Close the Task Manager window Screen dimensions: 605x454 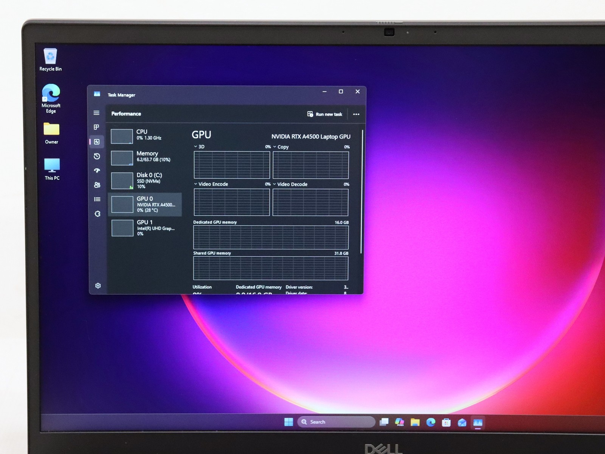click(357, 92)
